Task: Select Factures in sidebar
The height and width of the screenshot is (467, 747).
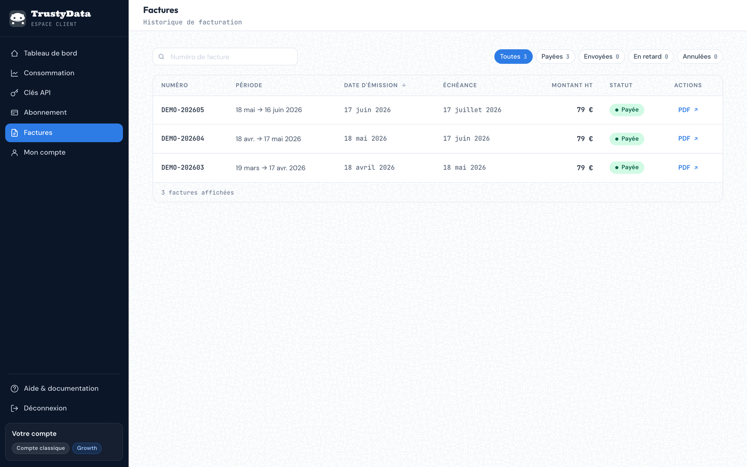Action: pyautogui.click(x=64, y=133)
